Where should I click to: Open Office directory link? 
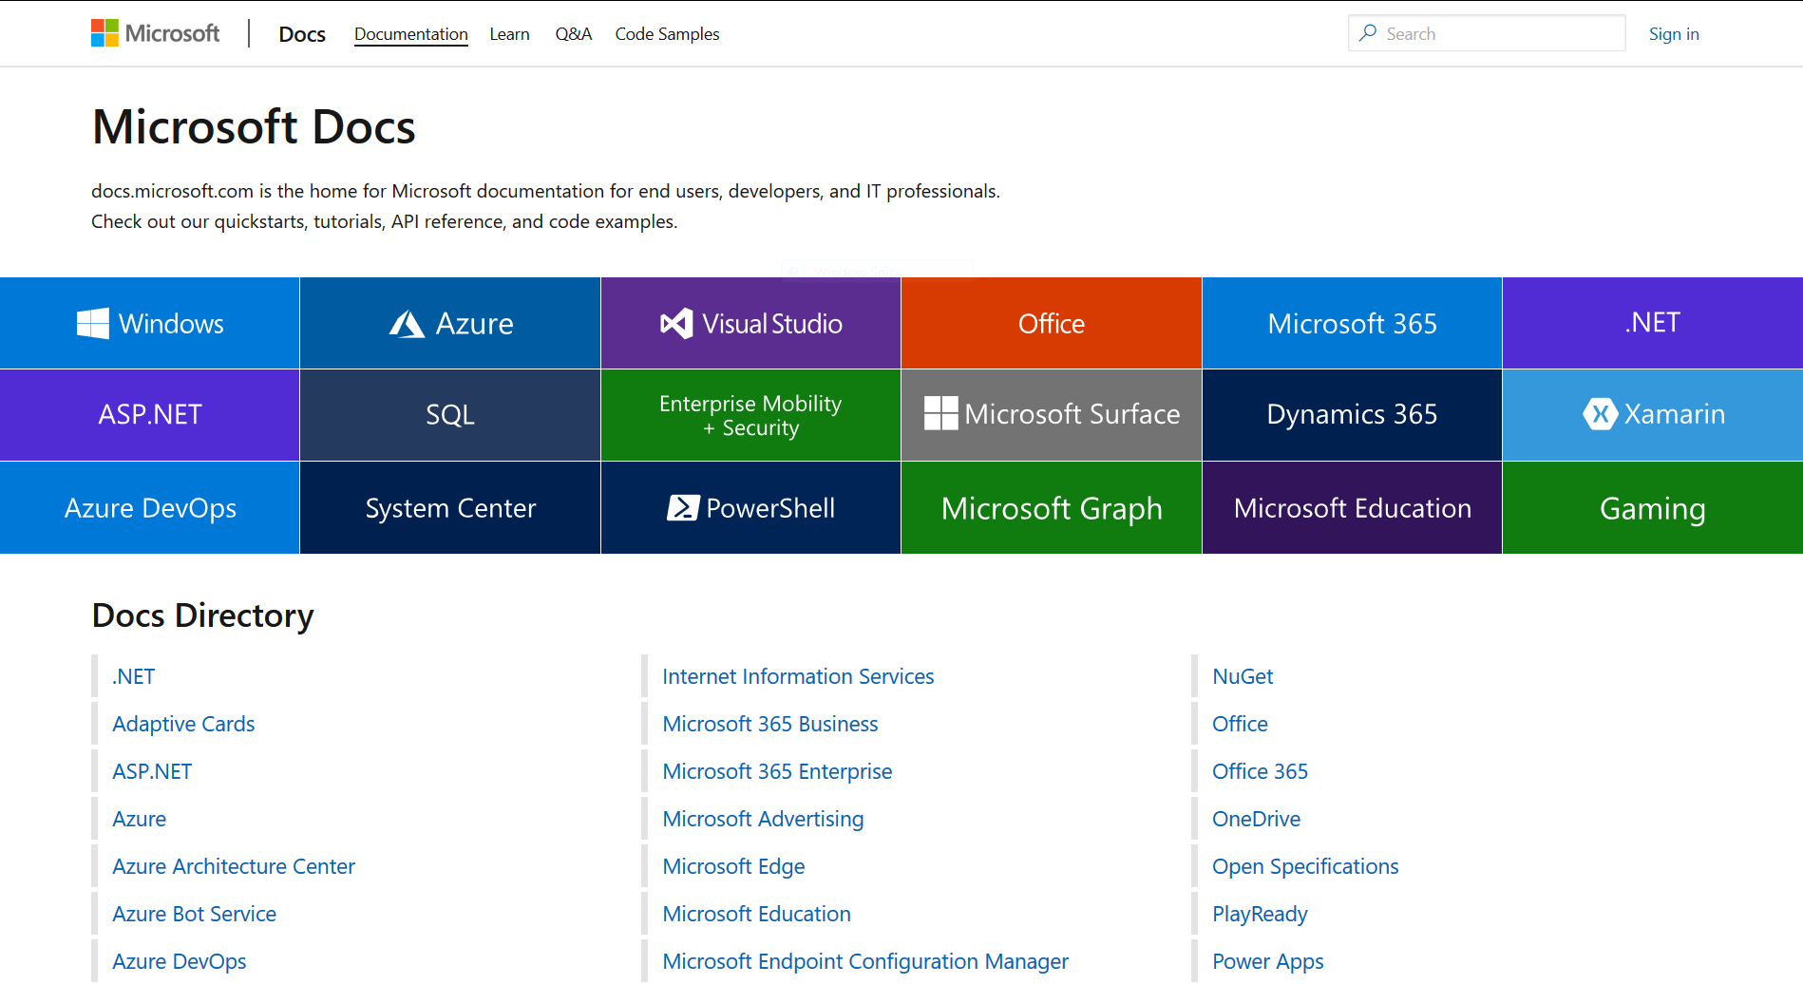(1240, 724)
